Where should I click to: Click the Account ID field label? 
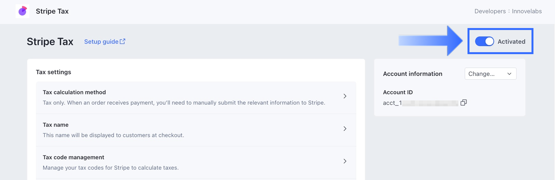[398, 92]
